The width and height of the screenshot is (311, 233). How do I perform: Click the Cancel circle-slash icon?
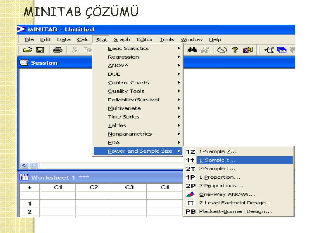tap(222, 50)
